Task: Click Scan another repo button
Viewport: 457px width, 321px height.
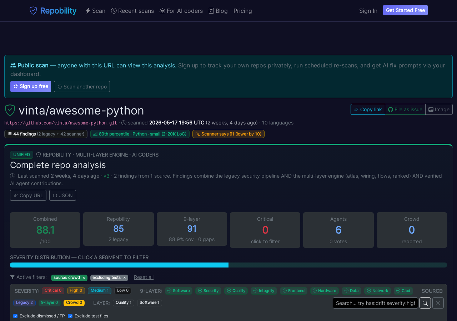Action: pos(82,86)
